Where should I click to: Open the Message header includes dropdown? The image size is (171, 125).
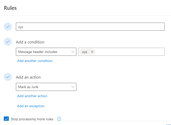pos(43,52)
